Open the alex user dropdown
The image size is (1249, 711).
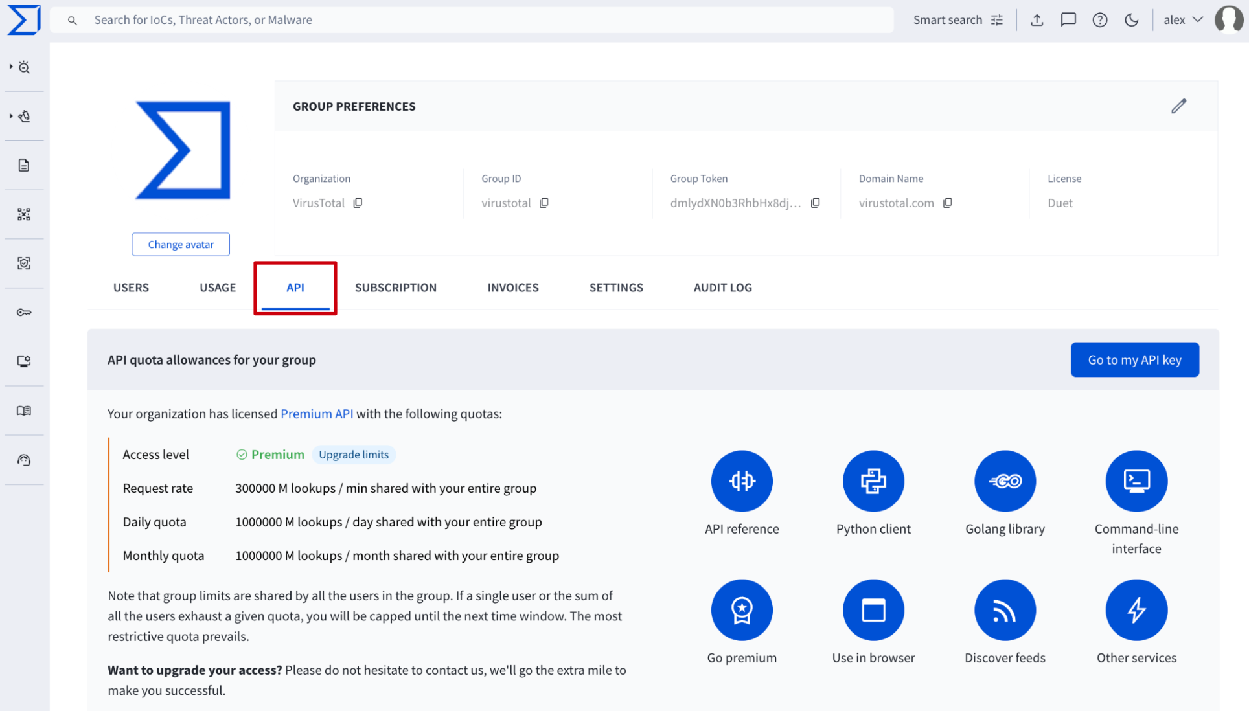[1183, 20]
